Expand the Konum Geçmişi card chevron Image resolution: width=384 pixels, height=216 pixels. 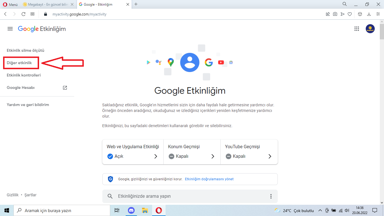(212, 156)
